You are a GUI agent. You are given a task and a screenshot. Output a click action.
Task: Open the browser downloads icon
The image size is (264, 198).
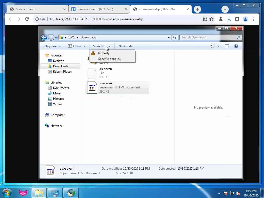(x=229, y=19)
